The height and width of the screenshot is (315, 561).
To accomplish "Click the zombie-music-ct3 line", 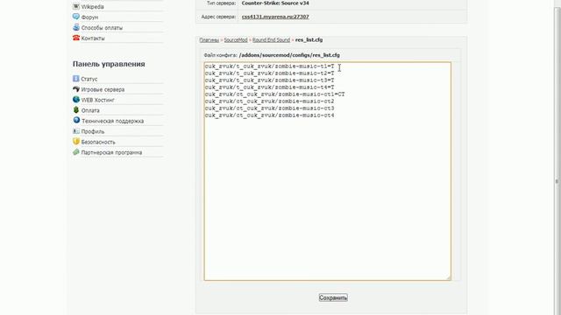I will click(269, 108).
